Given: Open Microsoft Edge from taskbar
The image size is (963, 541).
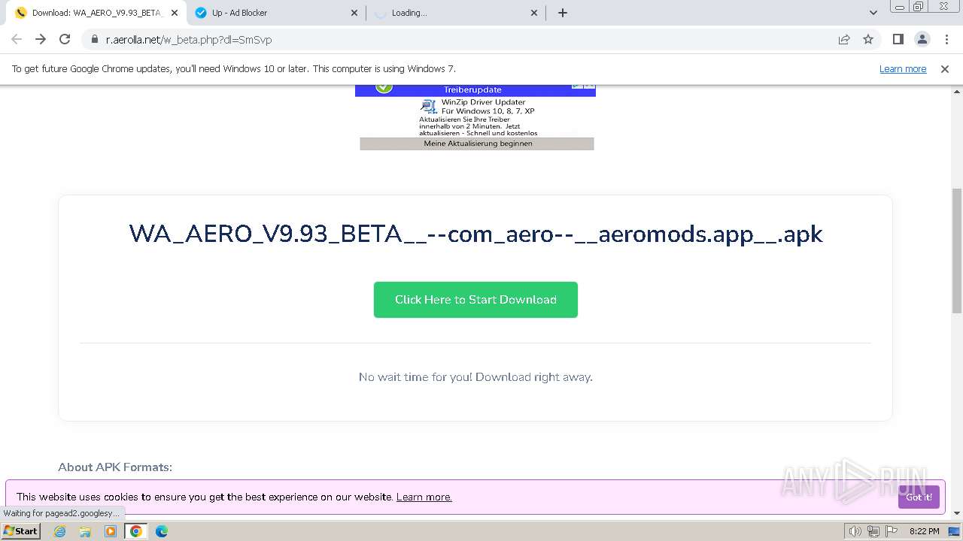Looking at the screenshot, I should (x=161, y=531).
